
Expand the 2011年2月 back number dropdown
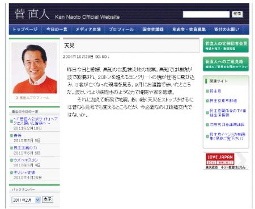click(x=26, y=200)
